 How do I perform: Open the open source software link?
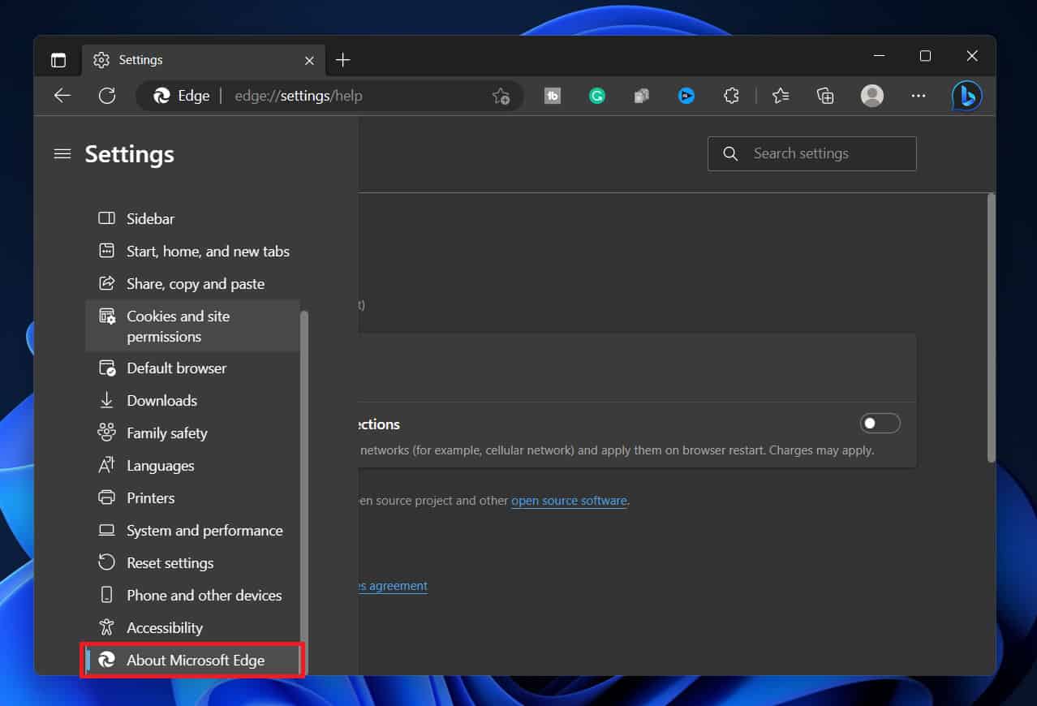569,501
